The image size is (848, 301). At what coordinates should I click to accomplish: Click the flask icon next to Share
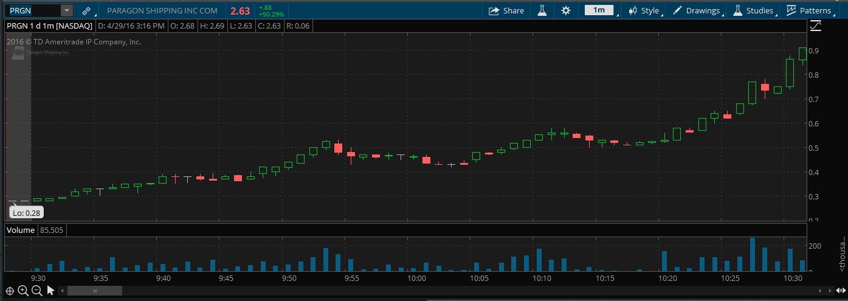tap(541, 10)
